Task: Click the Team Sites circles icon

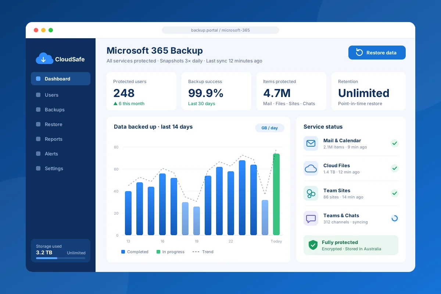Action: click(x=311, y=193)
